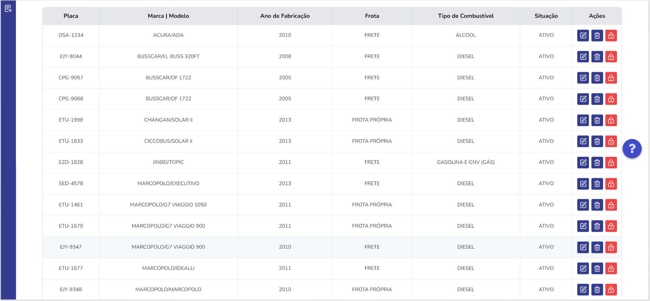Select the CPG-9066 plate cell
This screenshot has width=650, height=301.
71,99
